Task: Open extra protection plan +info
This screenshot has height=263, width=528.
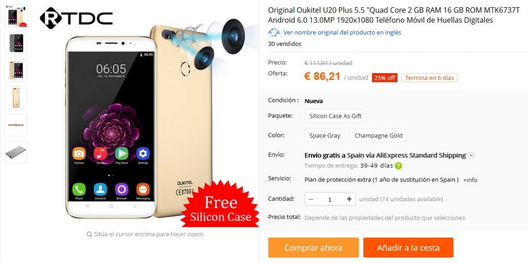Action: tap(470, 180)
